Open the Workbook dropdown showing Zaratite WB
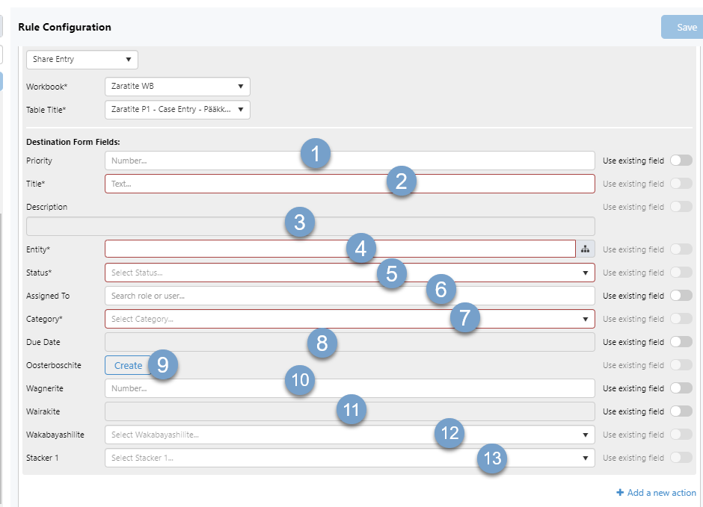This screenshot has width=703, height=507. [177, 87]
